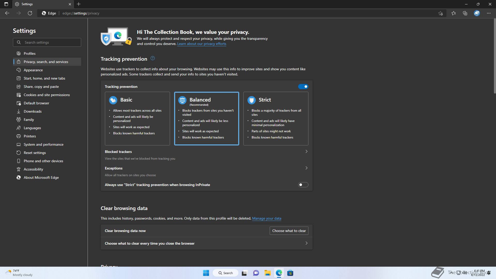
Task: Open Accessibility settings
Action: (x=47, y=169)
